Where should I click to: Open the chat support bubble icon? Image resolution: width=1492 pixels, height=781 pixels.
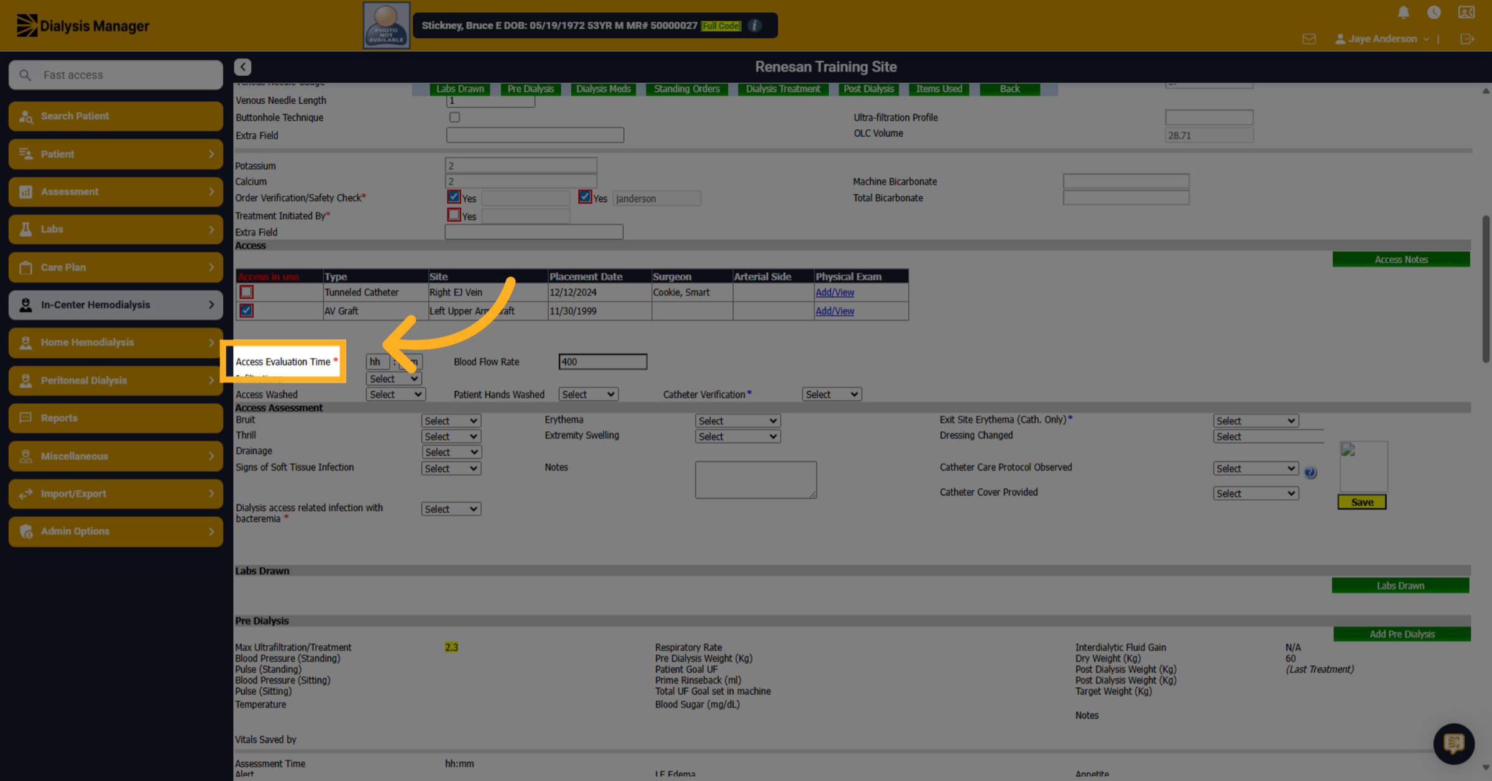point(1453,743)
